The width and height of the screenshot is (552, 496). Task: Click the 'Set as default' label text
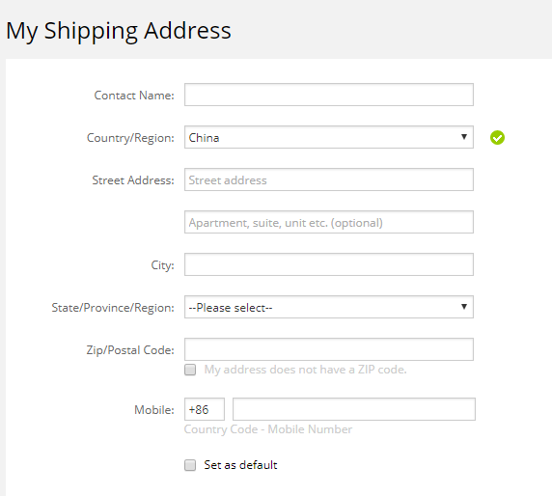click(241, 465)
